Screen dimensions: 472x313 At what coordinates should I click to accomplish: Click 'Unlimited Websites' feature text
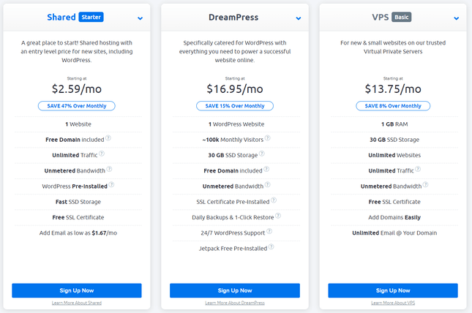[394, 155]
